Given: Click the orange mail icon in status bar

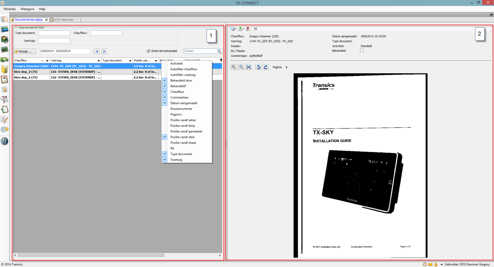Looking at the screenshot, I should (x=430, y=264).
